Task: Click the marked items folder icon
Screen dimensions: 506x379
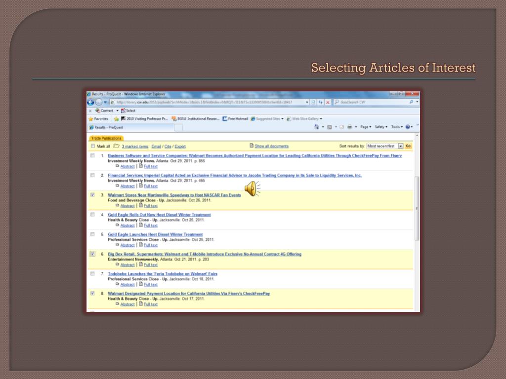Action: pos(116,146)
